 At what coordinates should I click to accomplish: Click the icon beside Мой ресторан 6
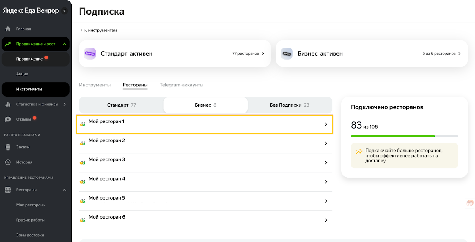point(83,220)
